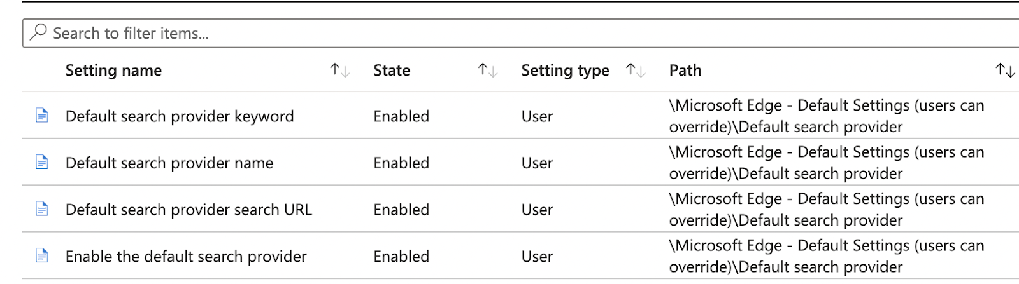1019x284 pixels.
Task: Click document icon for Enable the default search provider
Action: (42, 256)
